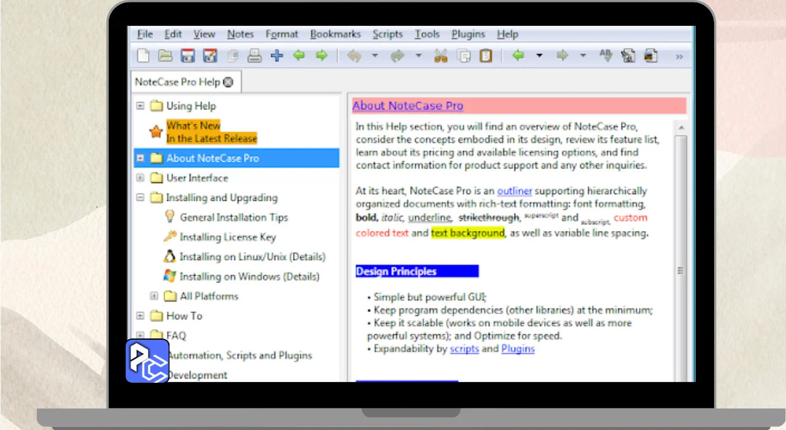Select the Automation, Scripts and Plugins note

tap(239, 355)
